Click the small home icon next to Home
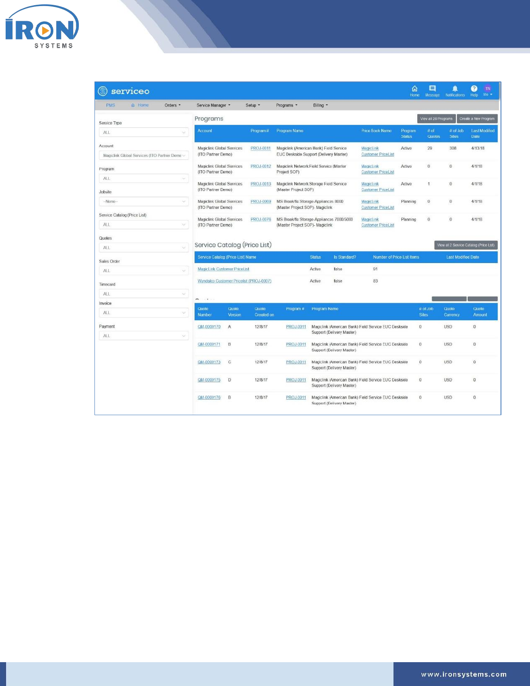The width and height of the screenshot is (530, 686). (x=133, y=105)
